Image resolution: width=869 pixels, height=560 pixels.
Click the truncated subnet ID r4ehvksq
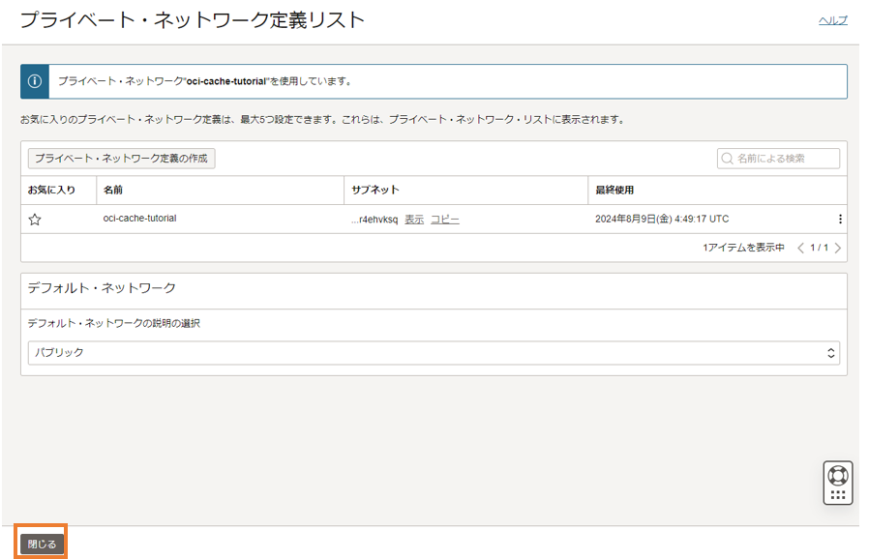375,220
